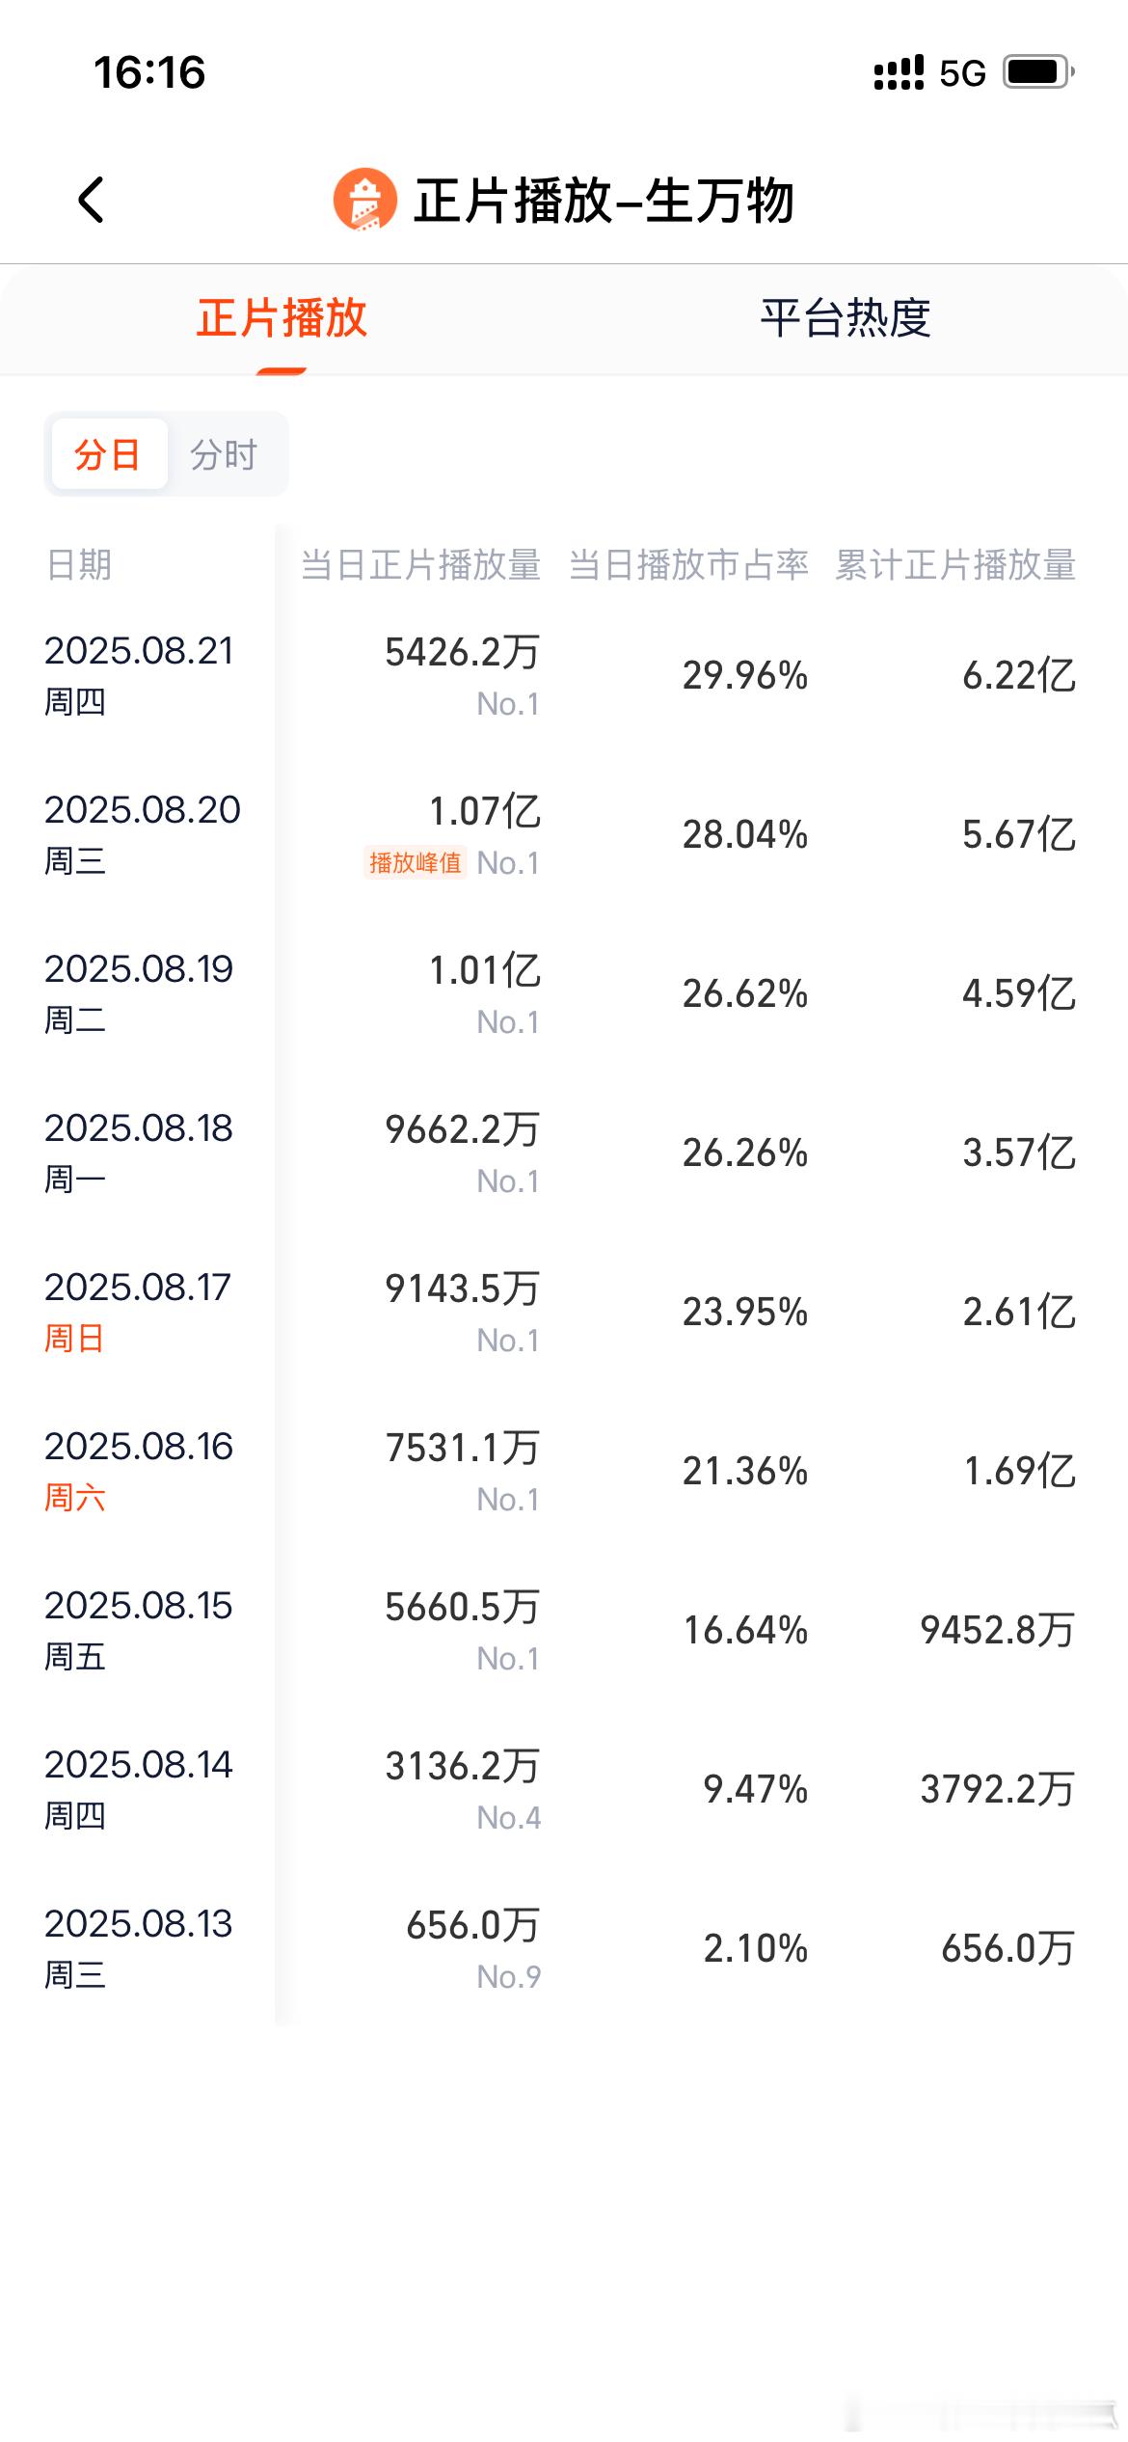Tap the signal strength bars icon
The width and height of the screenshot is (1128, 2442).
899,72
